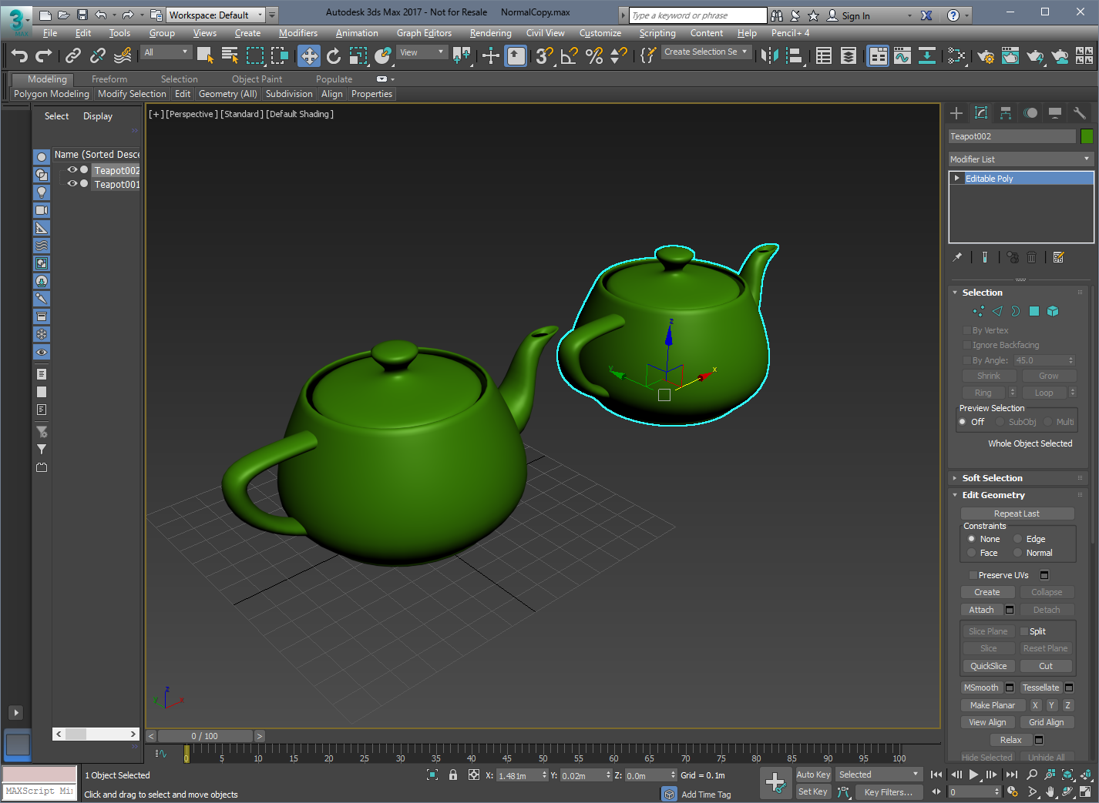
Task: Click the Play Animation button
Action: [x=973, y=775]
